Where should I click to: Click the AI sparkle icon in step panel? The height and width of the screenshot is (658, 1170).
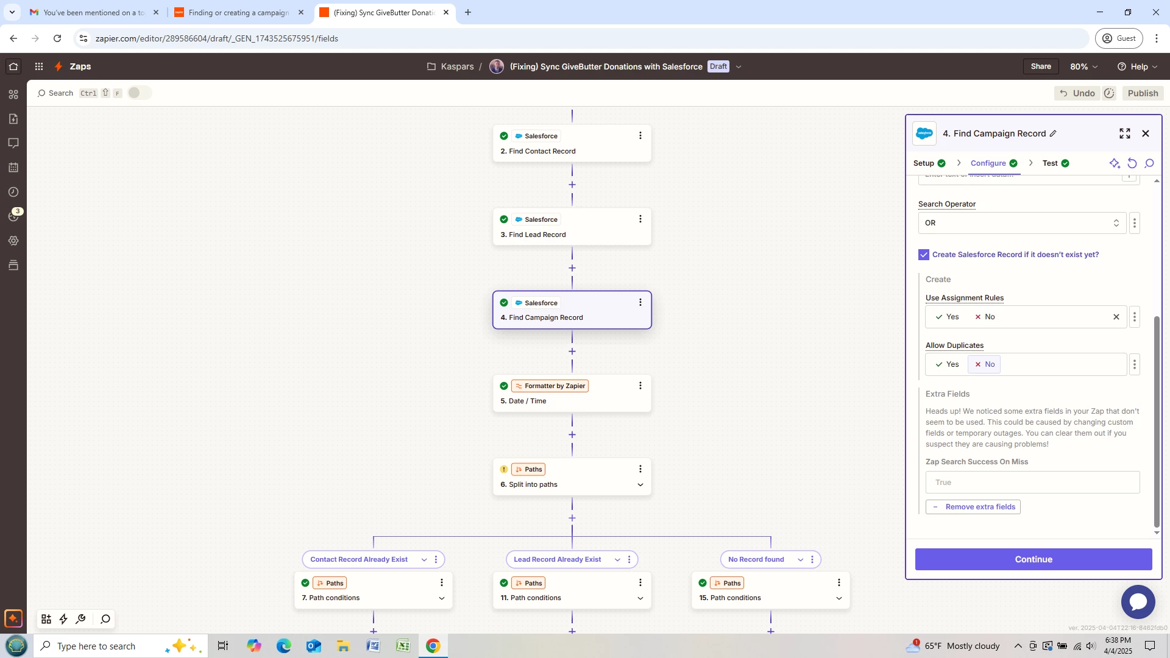[1114, 163]
